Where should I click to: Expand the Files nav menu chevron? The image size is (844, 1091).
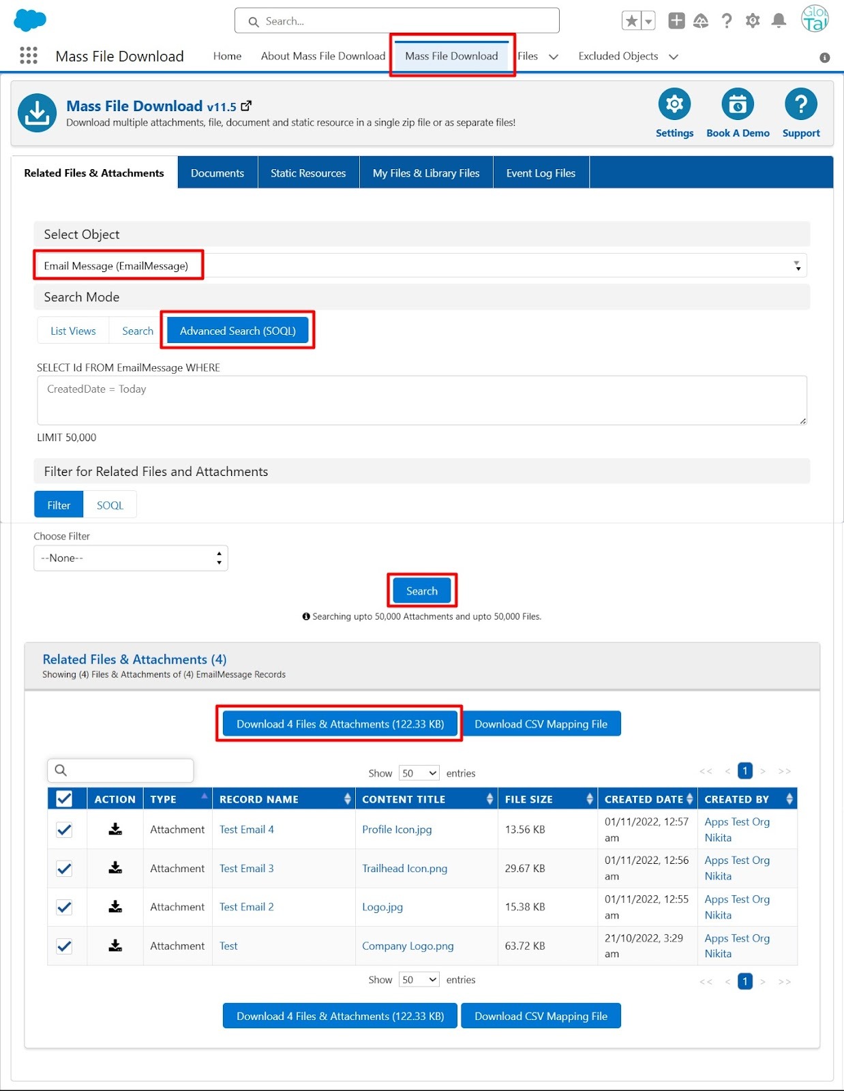click(554, 57)
